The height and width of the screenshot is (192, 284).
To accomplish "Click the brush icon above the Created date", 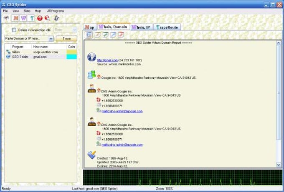I will 91,155.
